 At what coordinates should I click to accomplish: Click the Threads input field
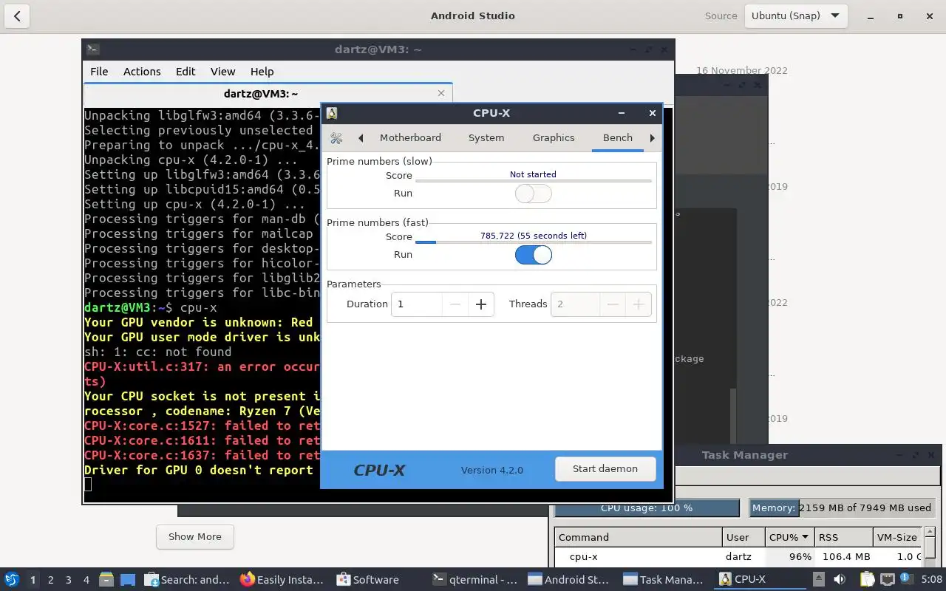(x=576, y=304)
